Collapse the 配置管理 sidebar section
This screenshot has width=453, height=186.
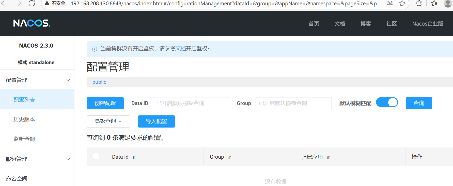click(68, 80)
